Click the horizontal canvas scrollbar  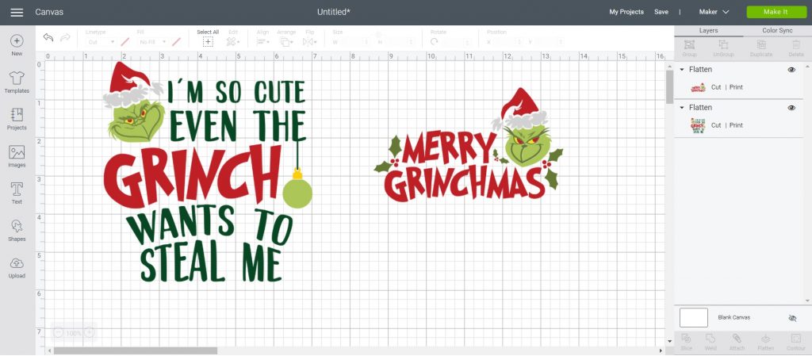[x=135, y=350]
